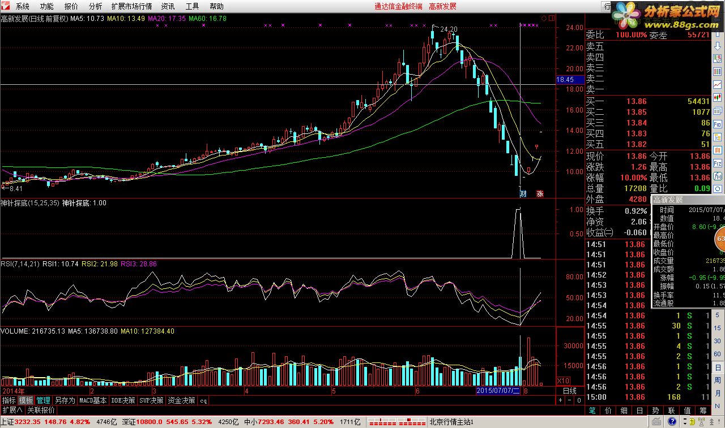This screenshot has height=428, width=725.
Task: Open the 系统 menu
Action: (x=23, y=6)
